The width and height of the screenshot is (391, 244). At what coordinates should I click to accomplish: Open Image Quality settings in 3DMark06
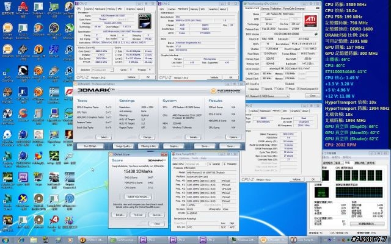click(123, 146)
